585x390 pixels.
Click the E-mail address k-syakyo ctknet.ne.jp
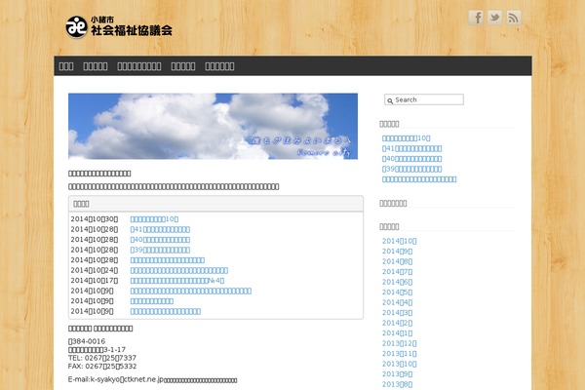coord(127,379)
